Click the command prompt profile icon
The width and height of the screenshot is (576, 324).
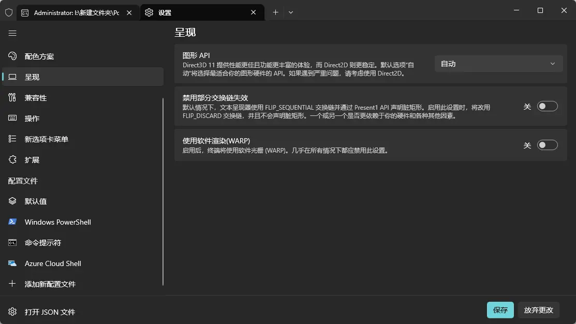(x=12, y=242)
